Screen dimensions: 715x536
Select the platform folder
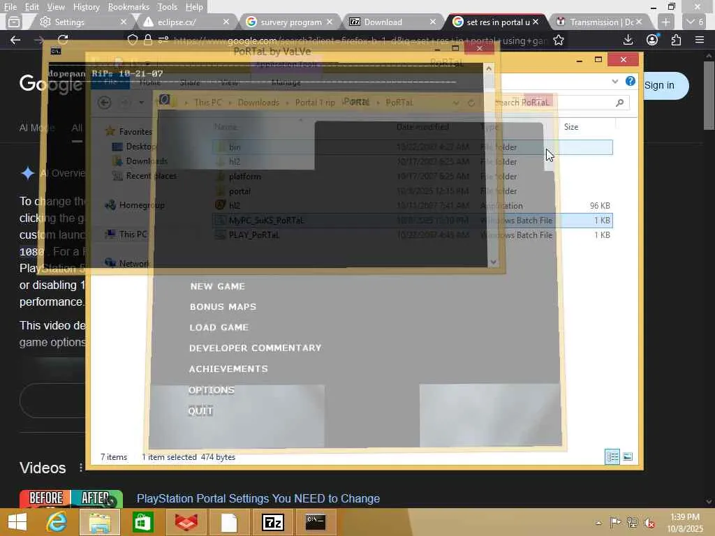[245, 177]
